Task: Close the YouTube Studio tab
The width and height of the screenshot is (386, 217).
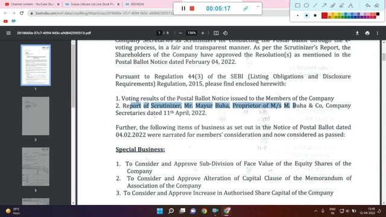Action: (58, 4)
